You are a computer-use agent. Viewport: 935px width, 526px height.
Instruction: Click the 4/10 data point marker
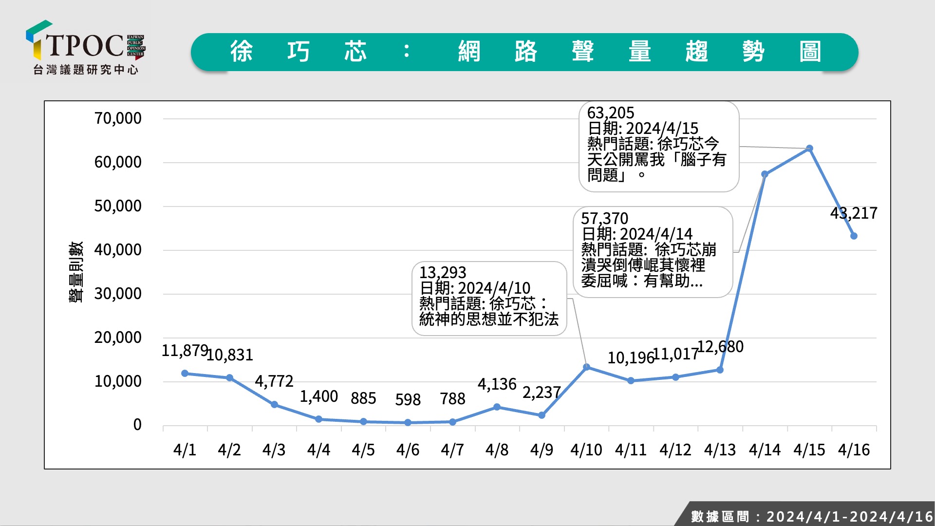tap(586, 367)
